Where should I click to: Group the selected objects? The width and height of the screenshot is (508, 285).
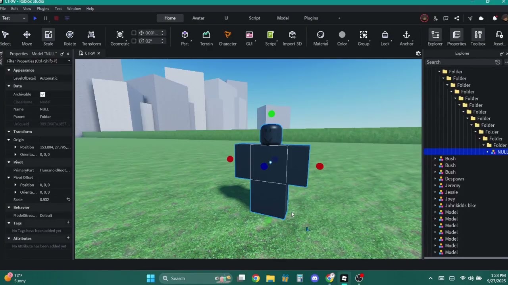coord(364,38)
